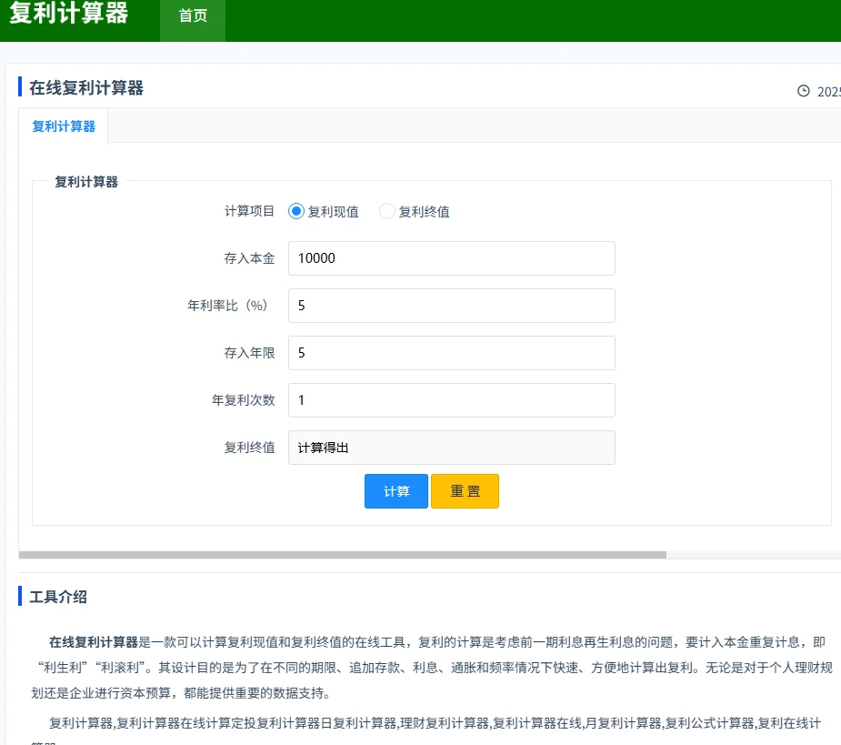Viewport: 841px width, 745px height.
Task: Click the 存入本金 field label
Action: point(249,258)
